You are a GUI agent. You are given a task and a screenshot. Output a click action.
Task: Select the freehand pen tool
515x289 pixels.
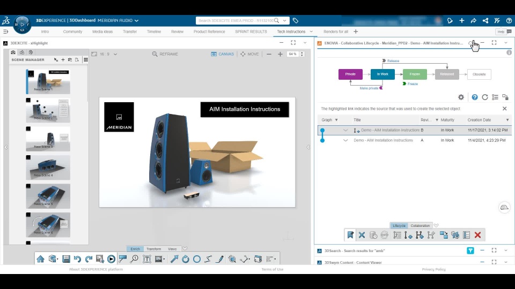220,259
